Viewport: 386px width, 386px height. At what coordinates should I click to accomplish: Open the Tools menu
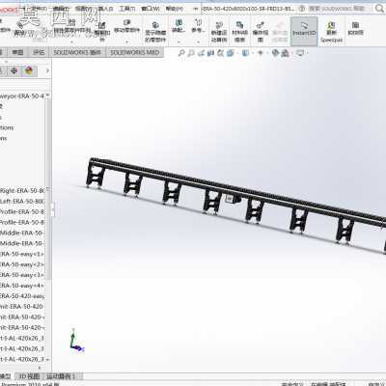(x=127, y=9)
